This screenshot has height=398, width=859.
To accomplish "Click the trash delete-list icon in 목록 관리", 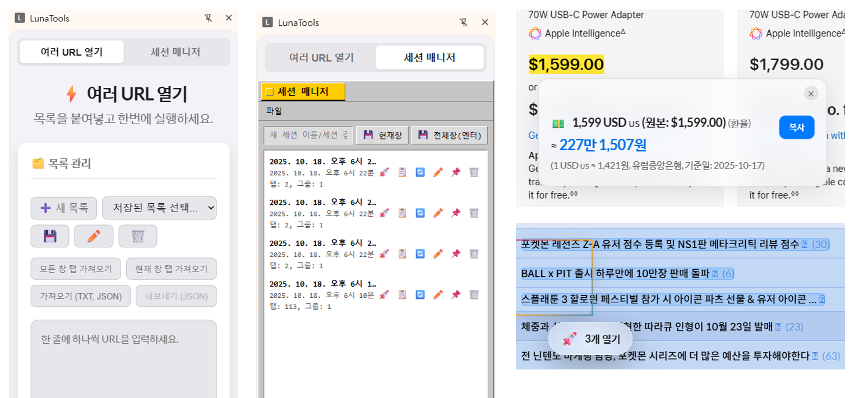I will pos(138,236).
